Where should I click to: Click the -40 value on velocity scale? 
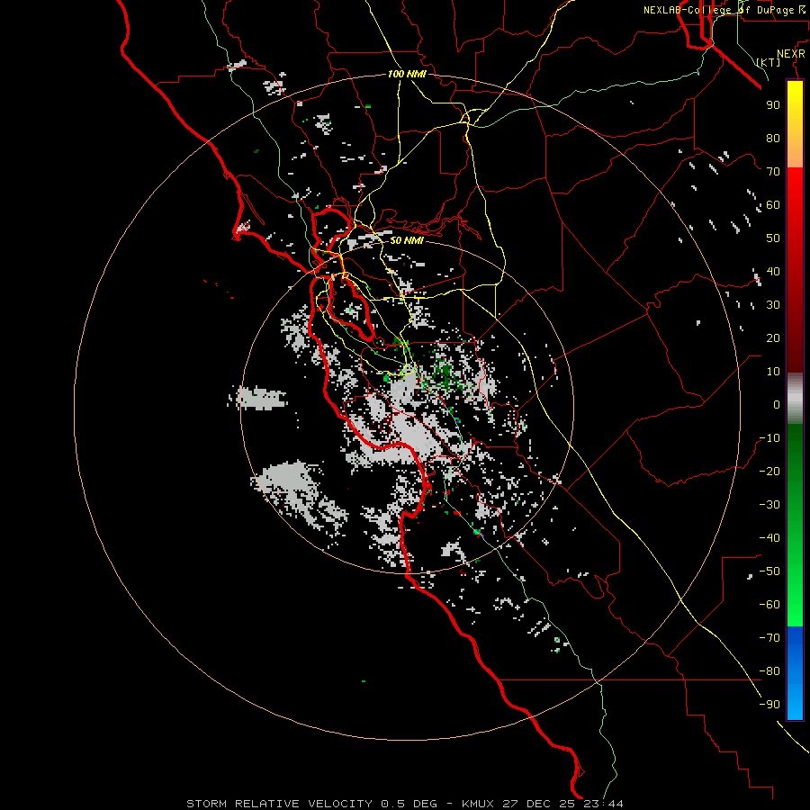[769, 538]
